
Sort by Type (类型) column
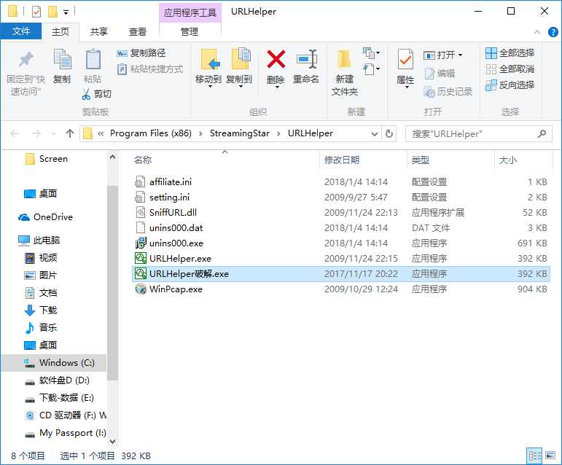click(420, 160)
